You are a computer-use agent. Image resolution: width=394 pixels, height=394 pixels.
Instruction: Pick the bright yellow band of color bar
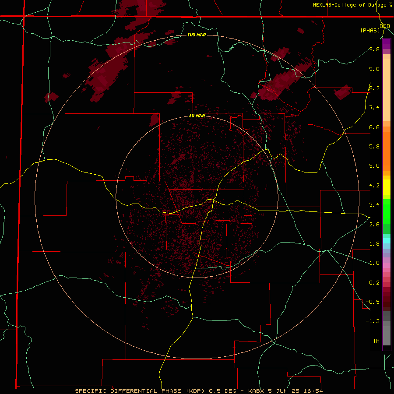pos(387,187)
